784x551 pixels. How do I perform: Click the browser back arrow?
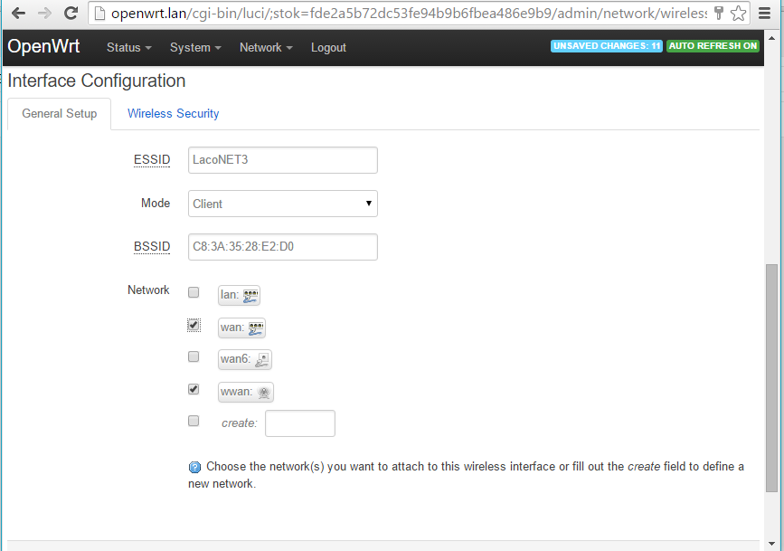18,14
